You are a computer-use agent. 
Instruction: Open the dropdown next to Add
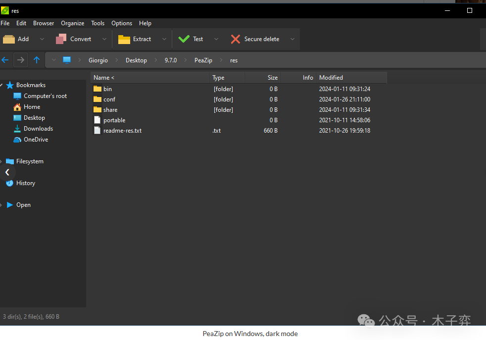click(x=42, y=39)
